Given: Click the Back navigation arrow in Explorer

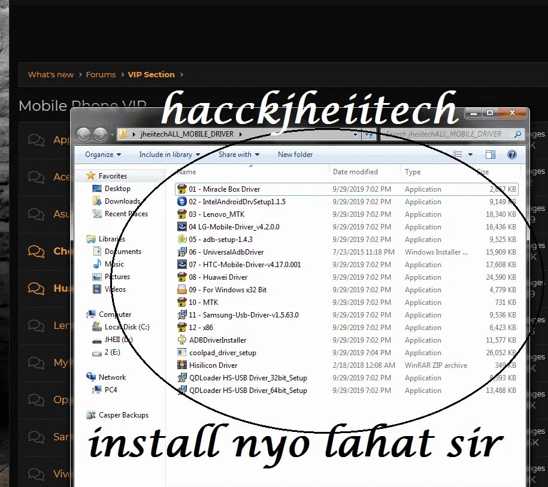Looking at the screenshot, I should click(x=83, y=134).
